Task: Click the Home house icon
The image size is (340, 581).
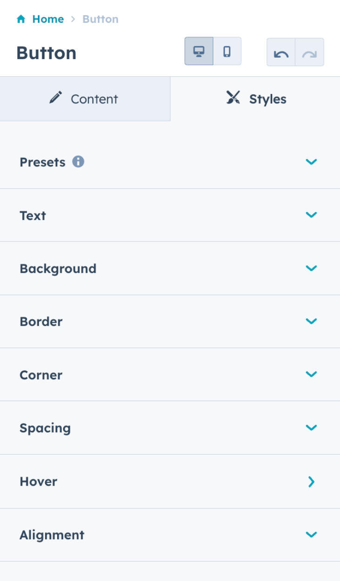Action: [x=21, y=19]
